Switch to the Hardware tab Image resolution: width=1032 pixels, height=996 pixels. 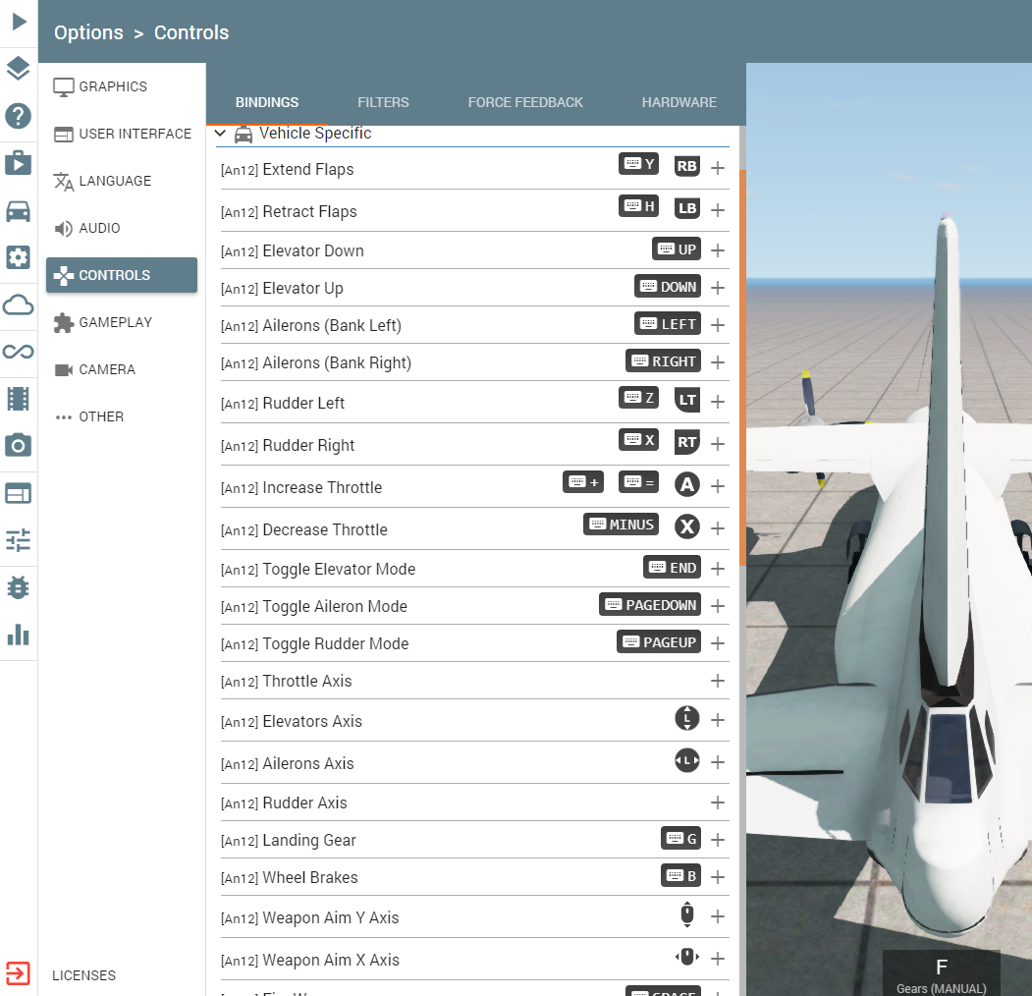[x=679, y=102]
